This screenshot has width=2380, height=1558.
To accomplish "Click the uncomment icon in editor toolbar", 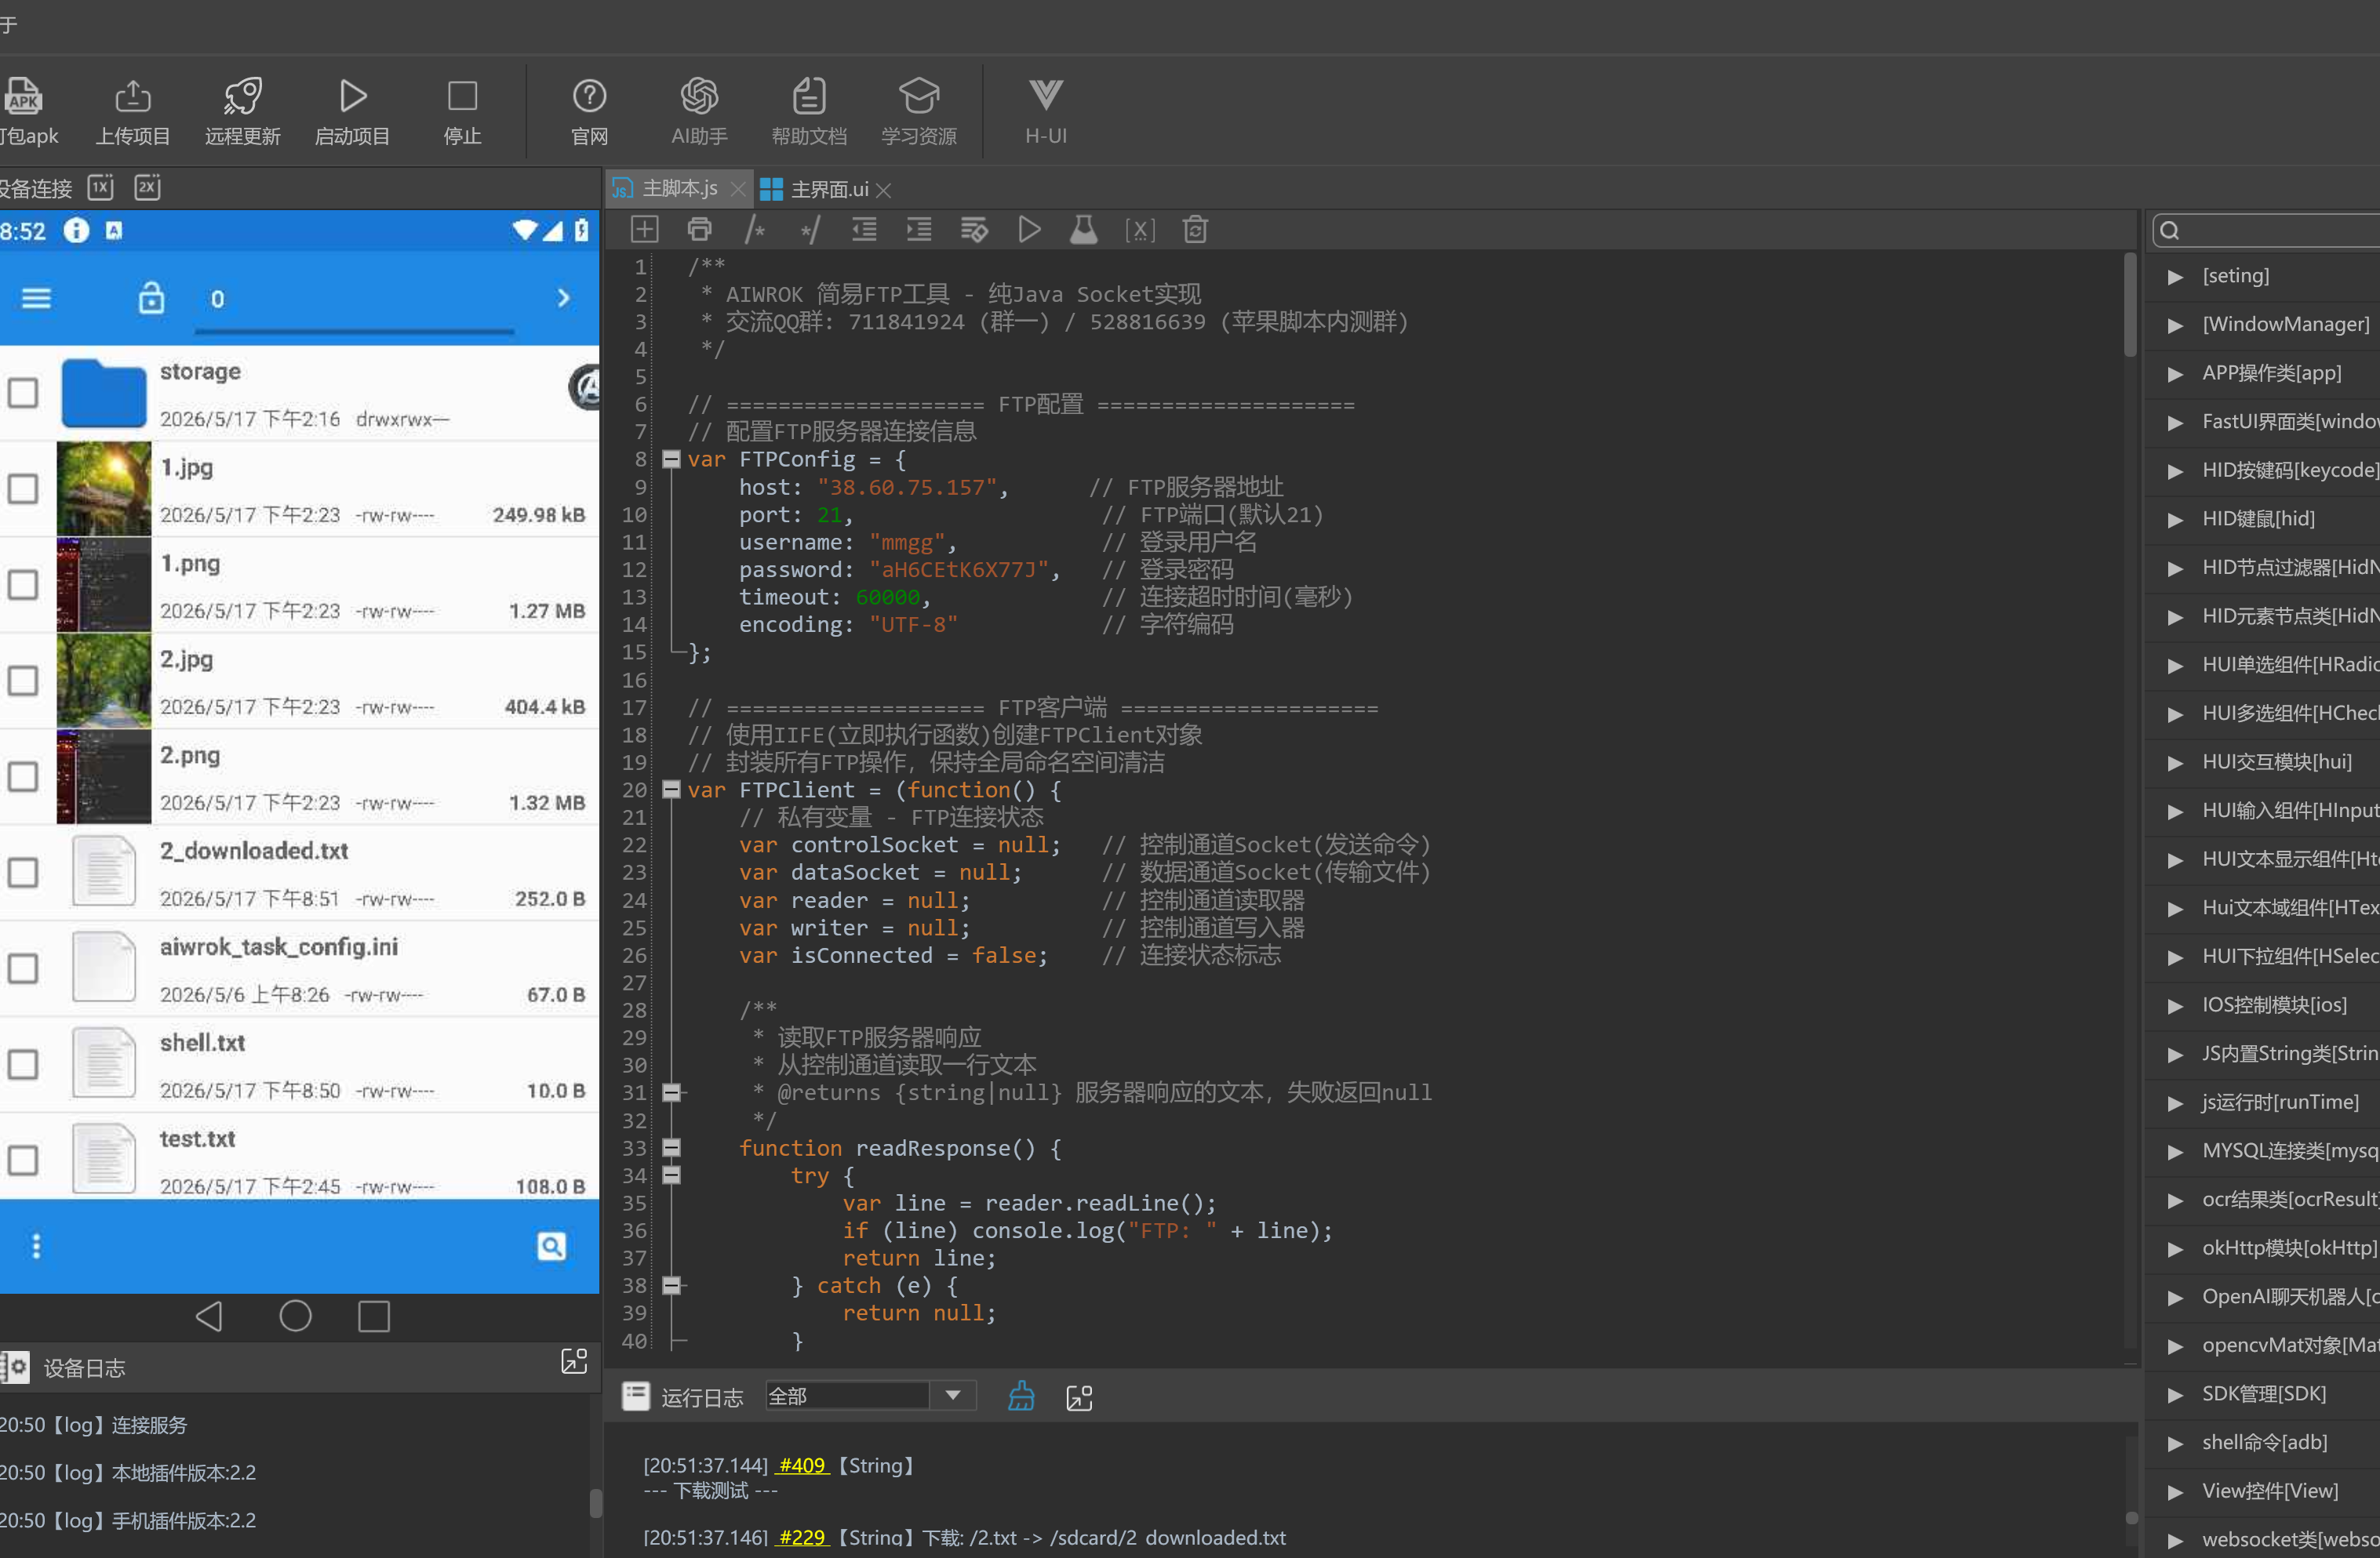I will click(810, 230).
